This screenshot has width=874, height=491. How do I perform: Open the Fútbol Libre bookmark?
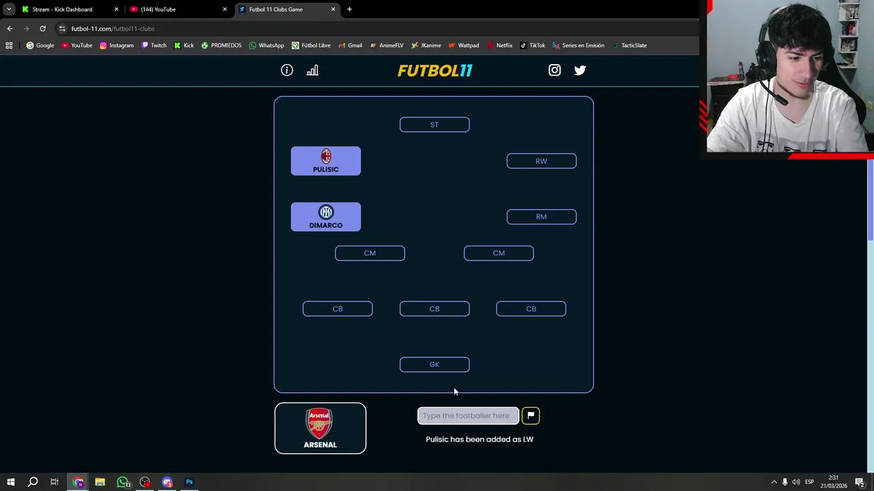[311, 46]
